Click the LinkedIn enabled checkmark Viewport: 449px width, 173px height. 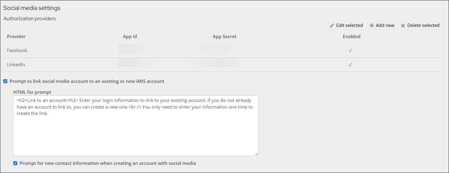click(x=350, y=65)
